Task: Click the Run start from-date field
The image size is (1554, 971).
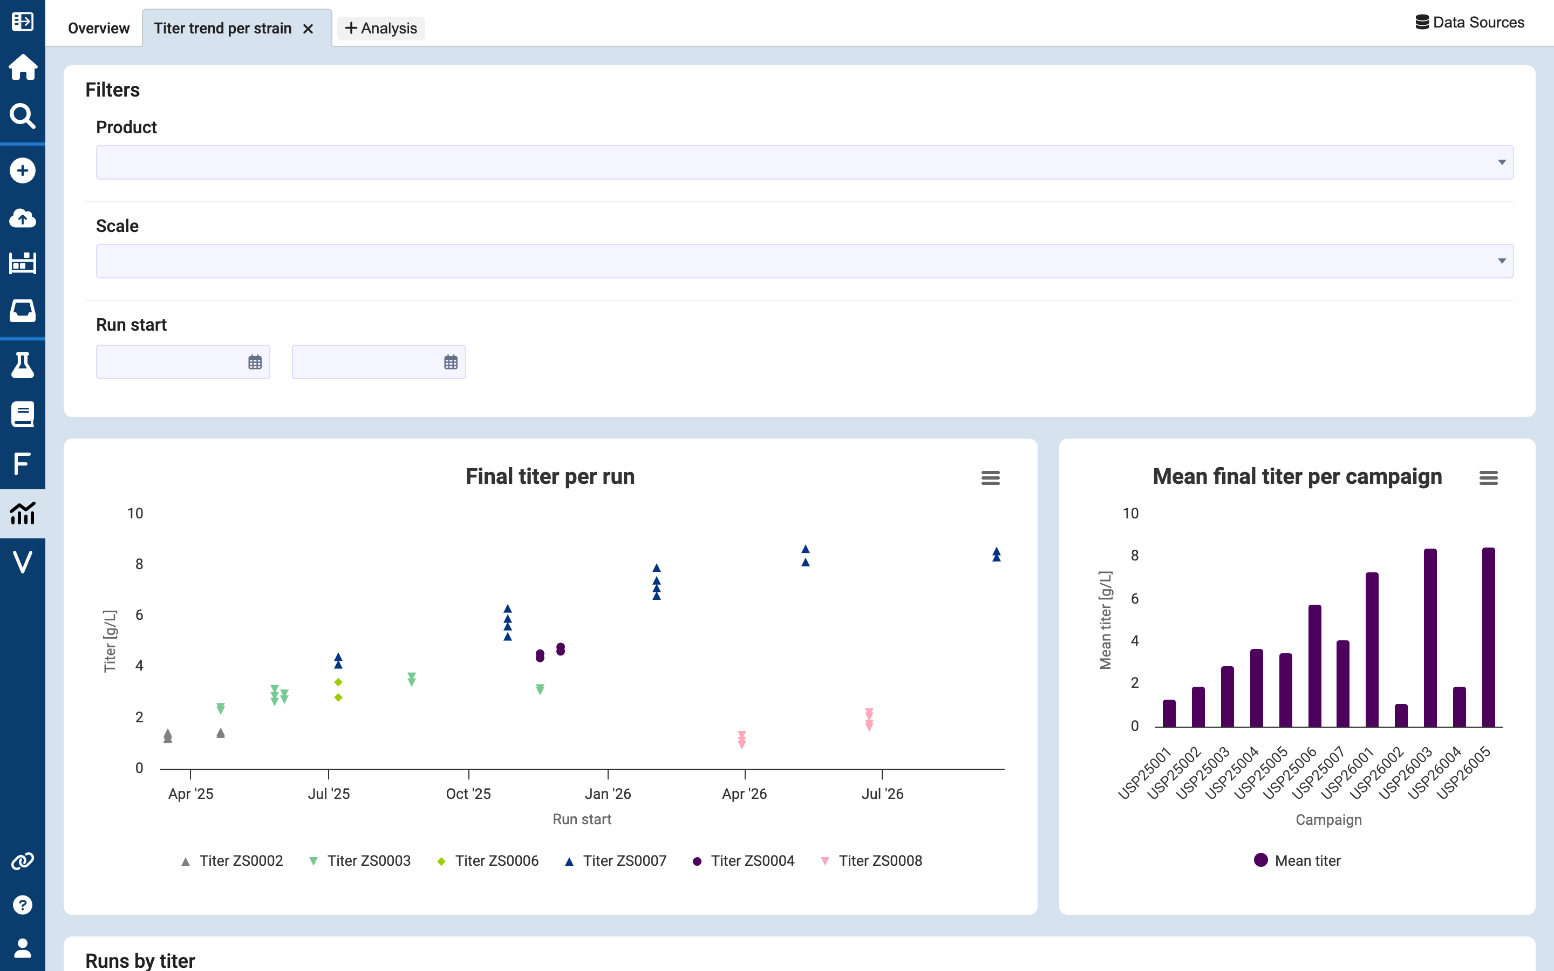Action: point(183,362)
